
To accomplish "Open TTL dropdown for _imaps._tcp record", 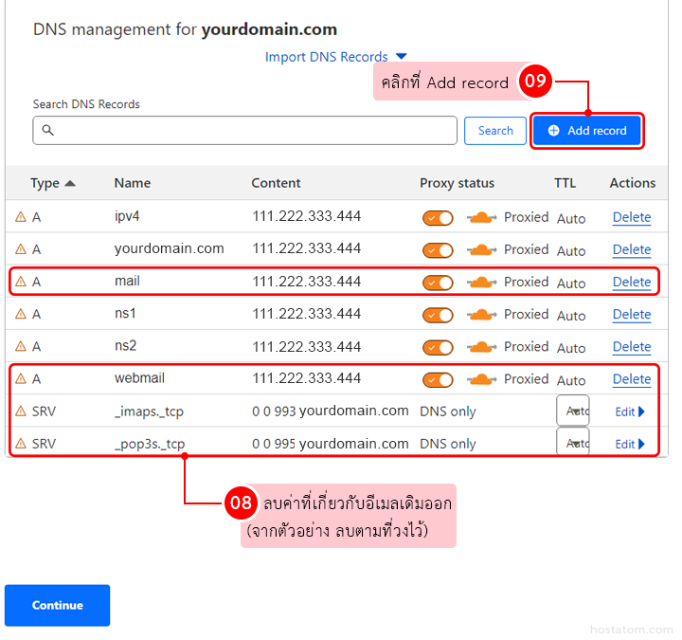I will pos(572,411).
